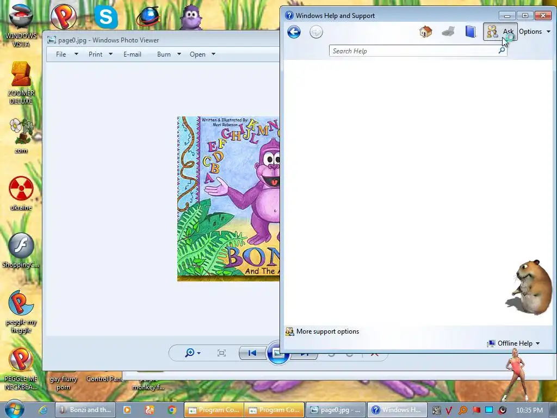Select the zom desktop shortcut

point(21,137)
